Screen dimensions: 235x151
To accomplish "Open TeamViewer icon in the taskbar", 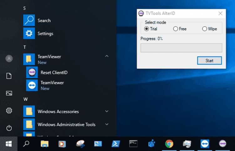I will pyautogui.click(x=205, y=144).
